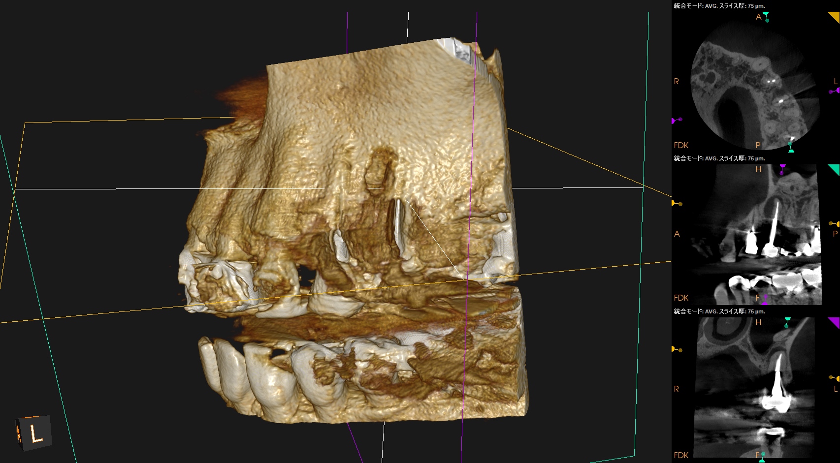
Task: Grab the purple top handle in the sagittal view
Action: click(782, 169)
